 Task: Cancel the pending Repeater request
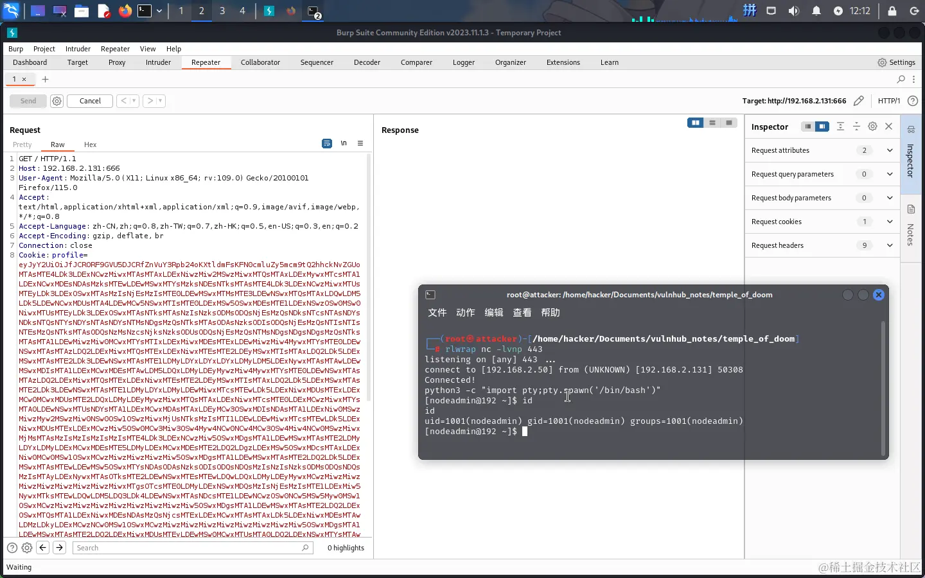[90, 101]
